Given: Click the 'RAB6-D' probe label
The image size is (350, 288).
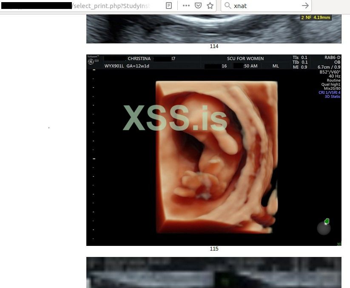Looking at the screenshot, I should click(x=333, y=57).
